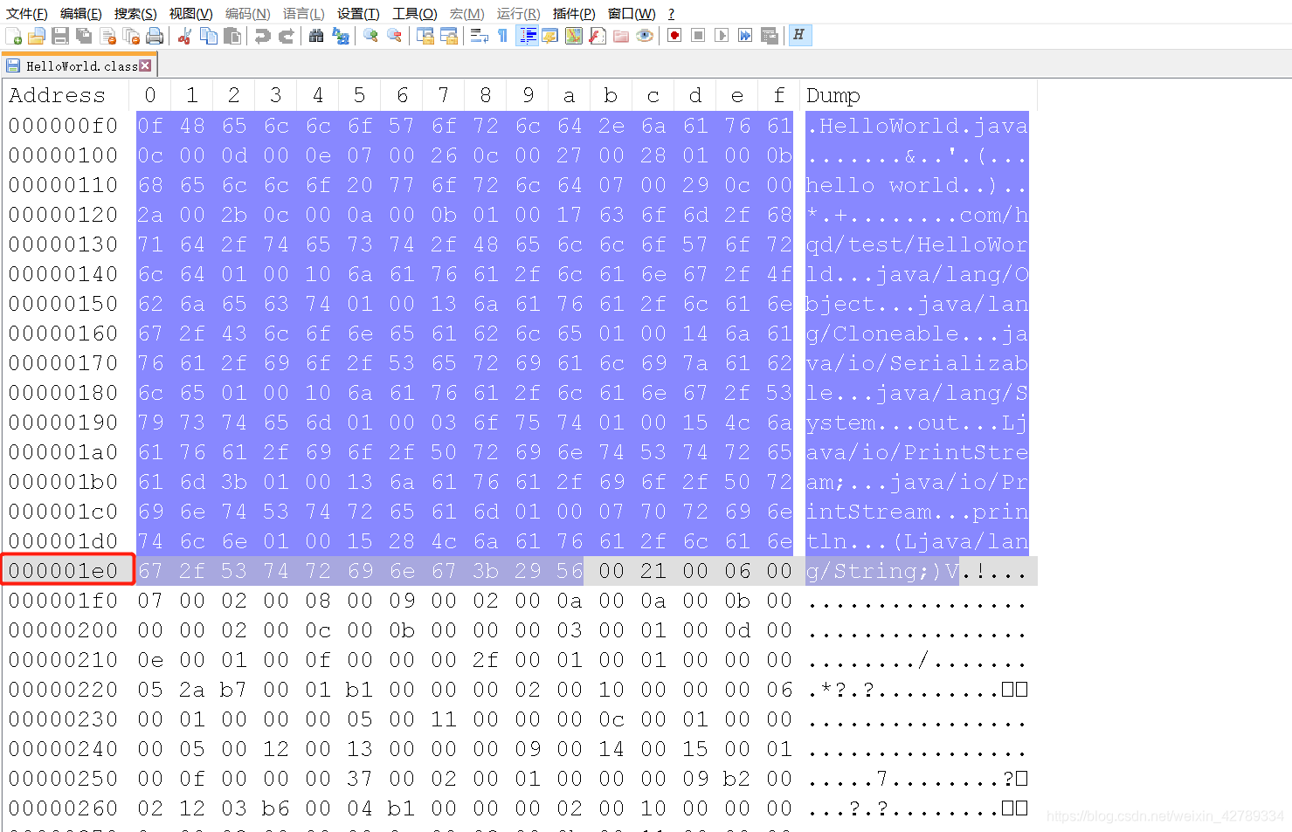Open the 工具(O) menu

[414, 13]
